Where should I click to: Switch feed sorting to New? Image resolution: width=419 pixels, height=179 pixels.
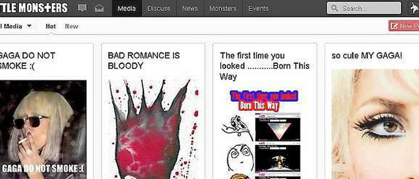tap(72, 26)
